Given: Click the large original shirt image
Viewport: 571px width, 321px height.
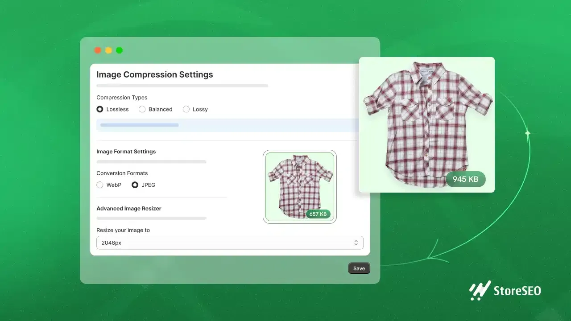Looking at the screenshot, I should point(427,124).
